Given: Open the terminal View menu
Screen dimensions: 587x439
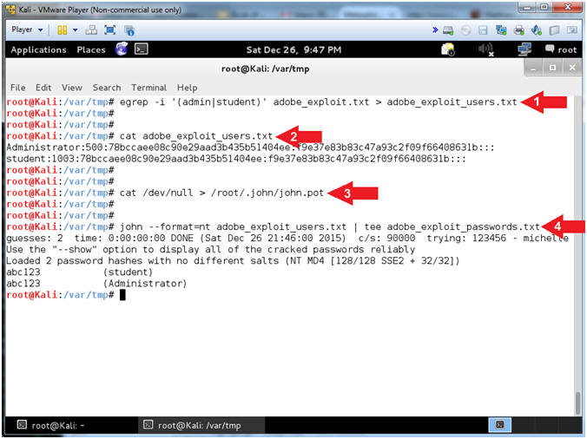Looking at the screenshot, I should click(x=72, y=88).
